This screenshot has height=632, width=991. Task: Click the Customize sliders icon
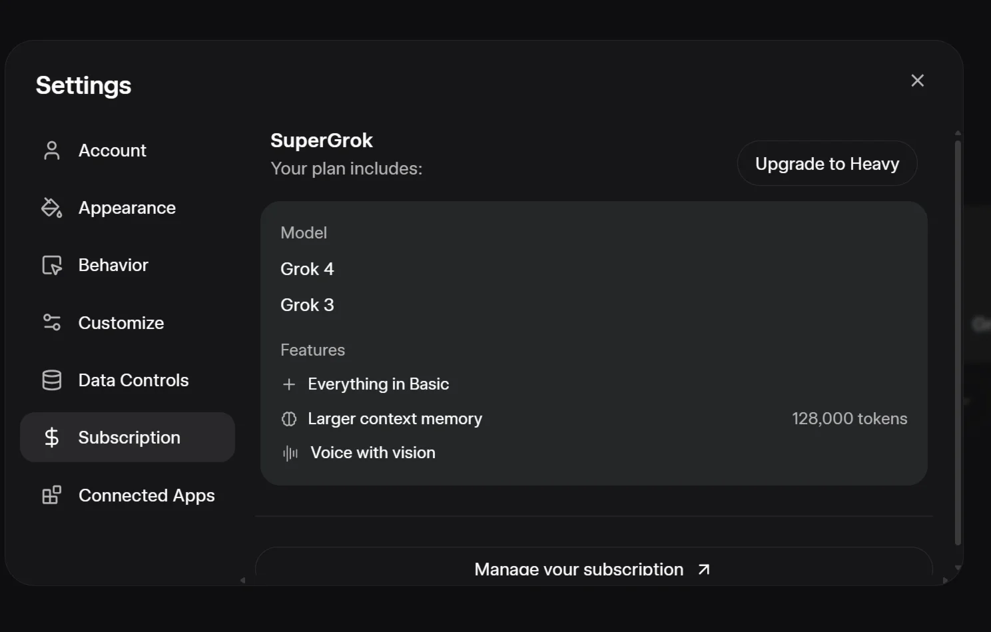[x=52, y=323]
